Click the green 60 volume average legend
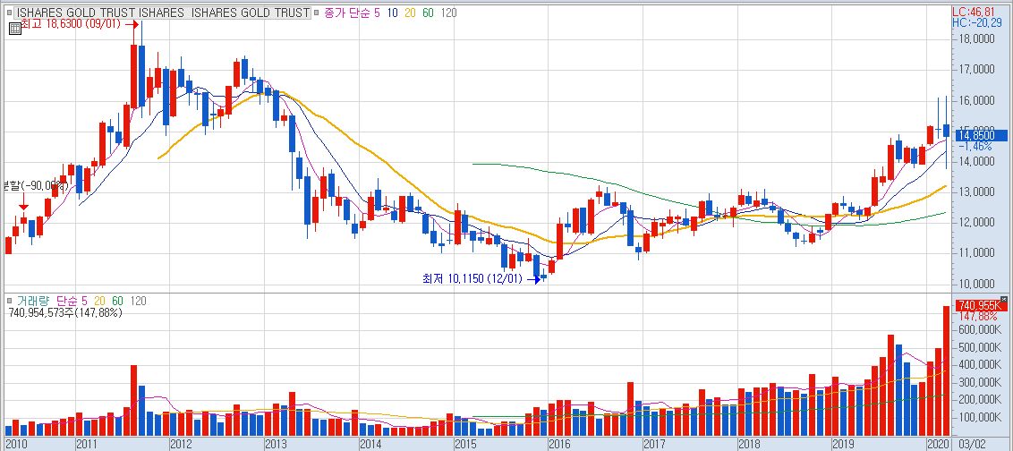The width and height of the screenshot is (1013, 451). pyautogui.click(x=117, y=301)
